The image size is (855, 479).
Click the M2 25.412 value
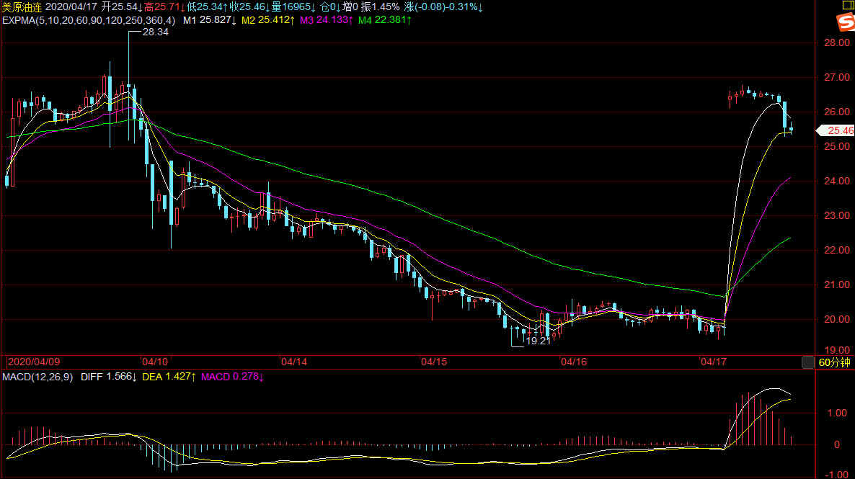pyautogui.click(x=267, y=20)
